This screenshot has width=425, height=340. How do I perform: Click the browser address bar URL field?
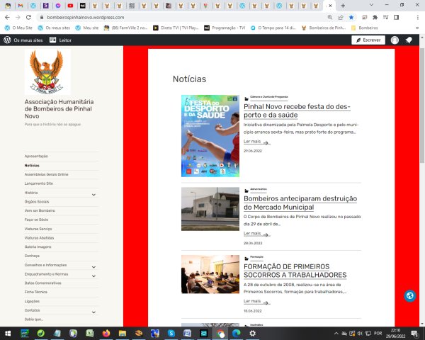pyautogui.click(x=177, y=16)
